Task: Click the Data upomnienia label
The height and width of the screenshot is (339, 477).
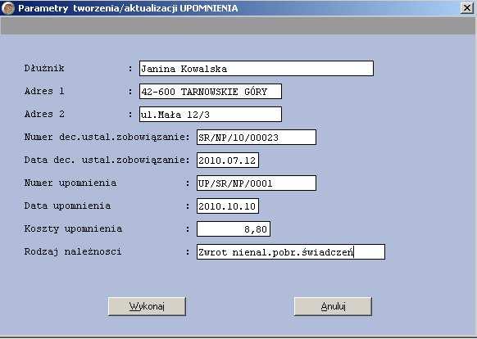Action: tap(67, 206)
